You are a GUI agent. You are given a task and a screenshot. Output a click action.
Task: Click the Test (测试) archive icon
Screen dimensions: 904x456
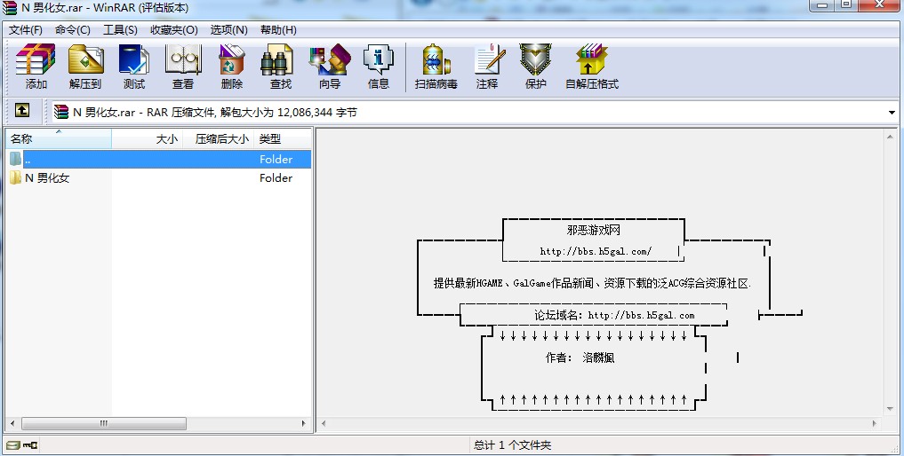134,67
